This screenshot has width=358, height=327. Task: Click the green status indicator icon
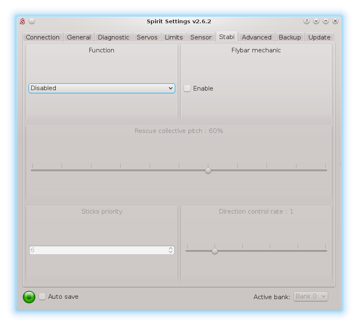click(29, 297)
